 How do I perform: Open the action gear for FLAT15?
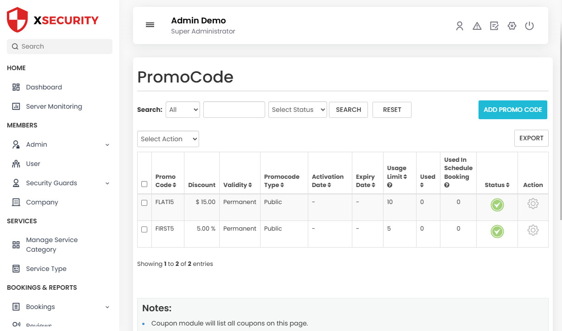(533, 204)
